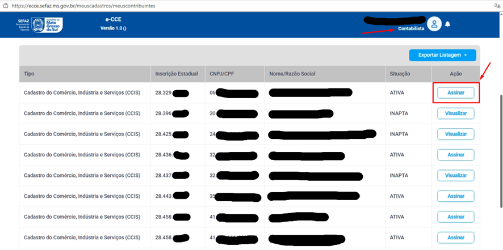The image size is (503, 250).
Task: Sort by the Inscrição Estadual column header
Action: [x=177, y=74]
